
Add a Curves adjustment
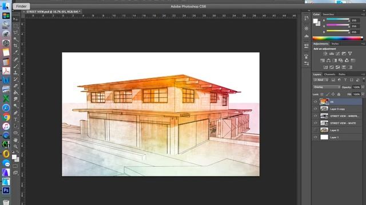pos(337,54)
